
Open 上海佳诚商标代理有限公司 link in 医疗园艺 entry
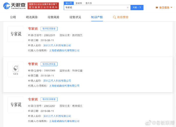[x=64, y=50]
